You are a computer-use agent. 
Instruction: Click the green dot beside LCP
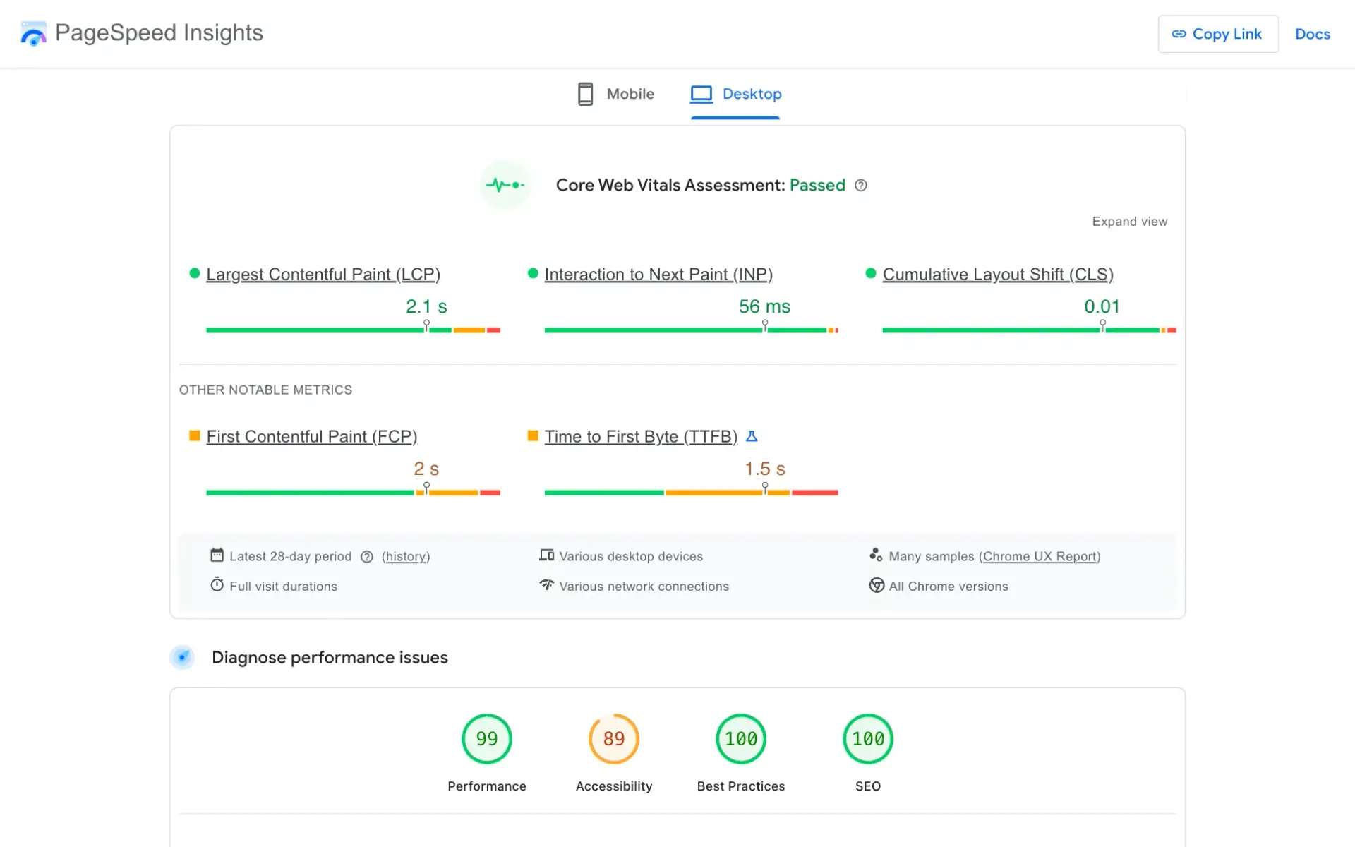pyautogui.click(x=195, y=274)
